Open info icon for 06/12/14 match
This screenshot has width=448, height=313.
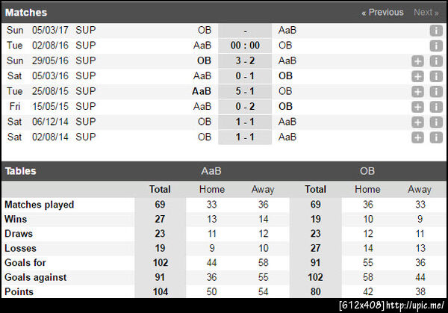point(436,122)
